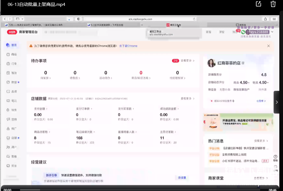283x191 pixels.
Task: Go forward with Safari forward arrow
Action: [x=10, y=19]
